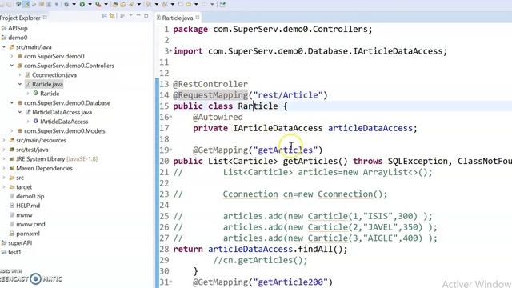Select the Project Explorer view tab
The width and height of the screenshot is (512, 288).
tap(20, 18)
